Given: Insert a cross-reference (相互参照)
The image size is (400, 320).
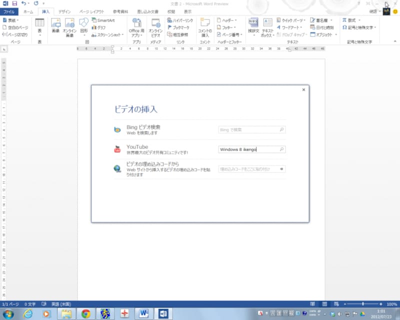Looking at the screenshot, I should pyautogui.click(x=177, y=34).
